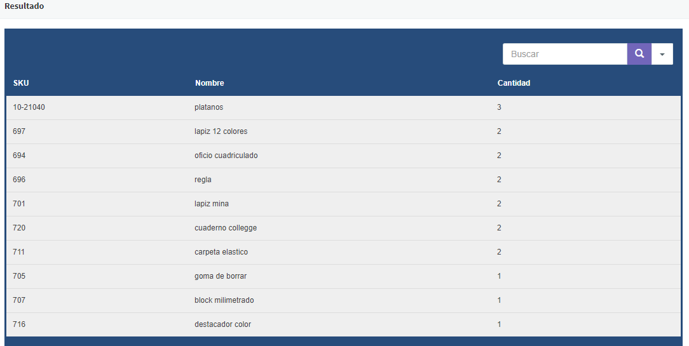Viewport: 689px width, 346px height.
Task: Select SKU cell 10-21040
Action: [x=29, y=107]
